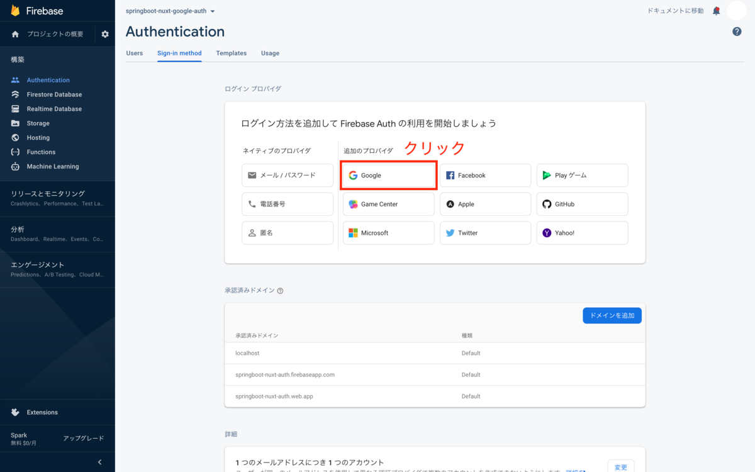
Task: Click the Yahoo! purple icon
Action: (x=547, y=233)
